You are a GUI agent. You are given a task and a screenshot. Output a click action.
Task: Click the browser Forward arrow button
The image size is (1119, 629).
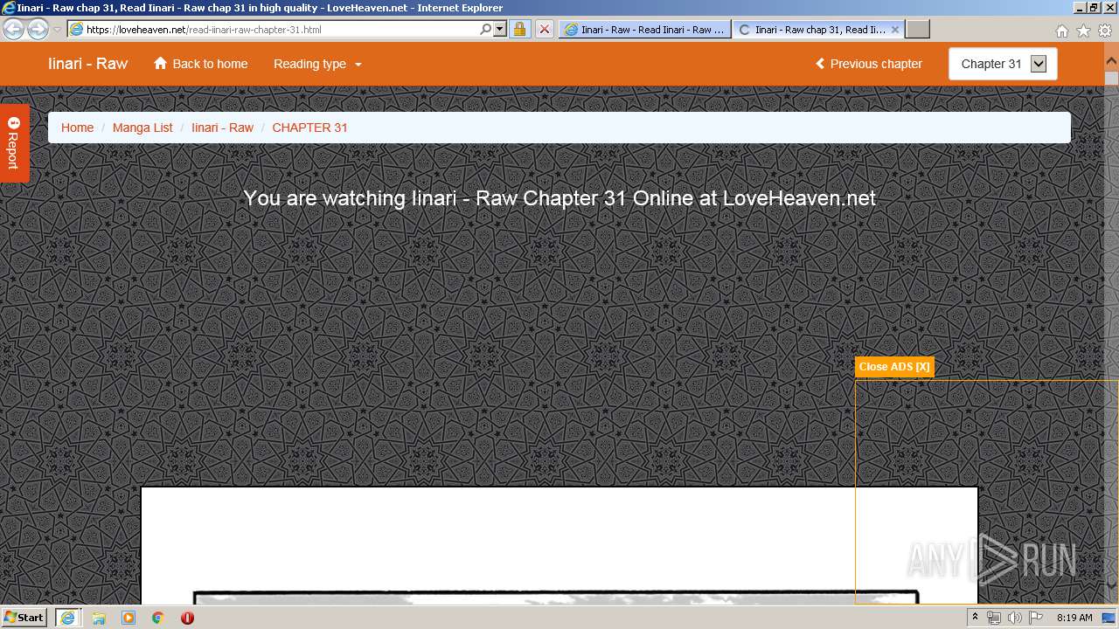38,29
